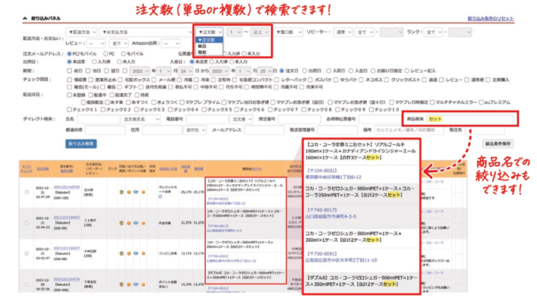The image size is (537, 298).
Task: Open the リピーター 通常 dropdown
Action: (x=343, y=32)
